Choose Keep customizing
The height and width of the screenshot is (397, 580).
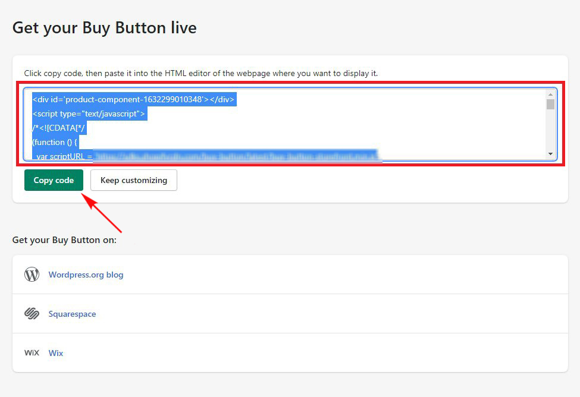133,180
